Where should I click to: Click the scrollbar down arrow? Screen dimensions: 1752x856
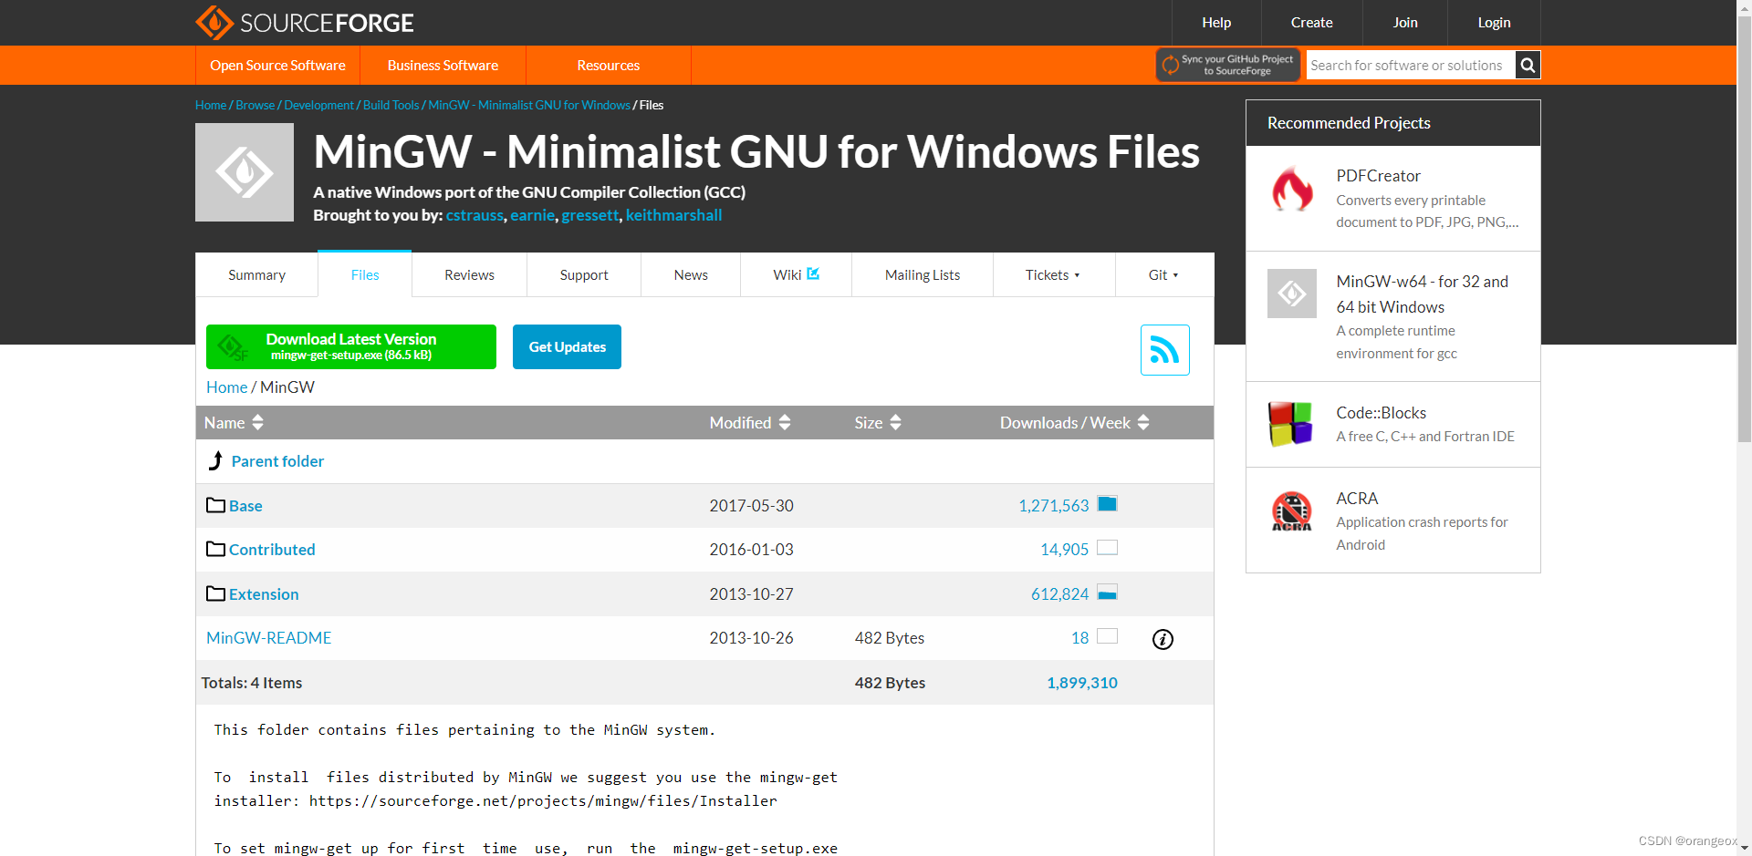1744,848
